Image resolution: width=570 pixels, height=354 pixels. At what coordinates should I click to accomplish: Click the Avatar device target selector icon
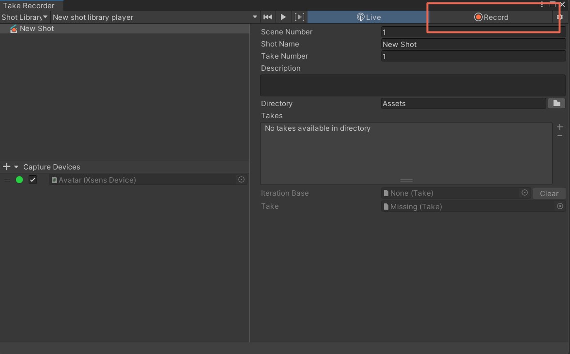pos(241,179)
